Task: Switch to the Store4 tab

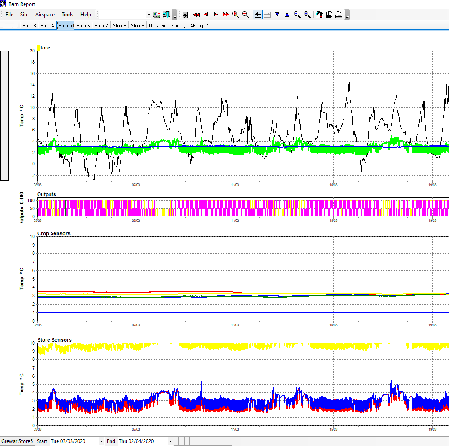Action: 47,25
